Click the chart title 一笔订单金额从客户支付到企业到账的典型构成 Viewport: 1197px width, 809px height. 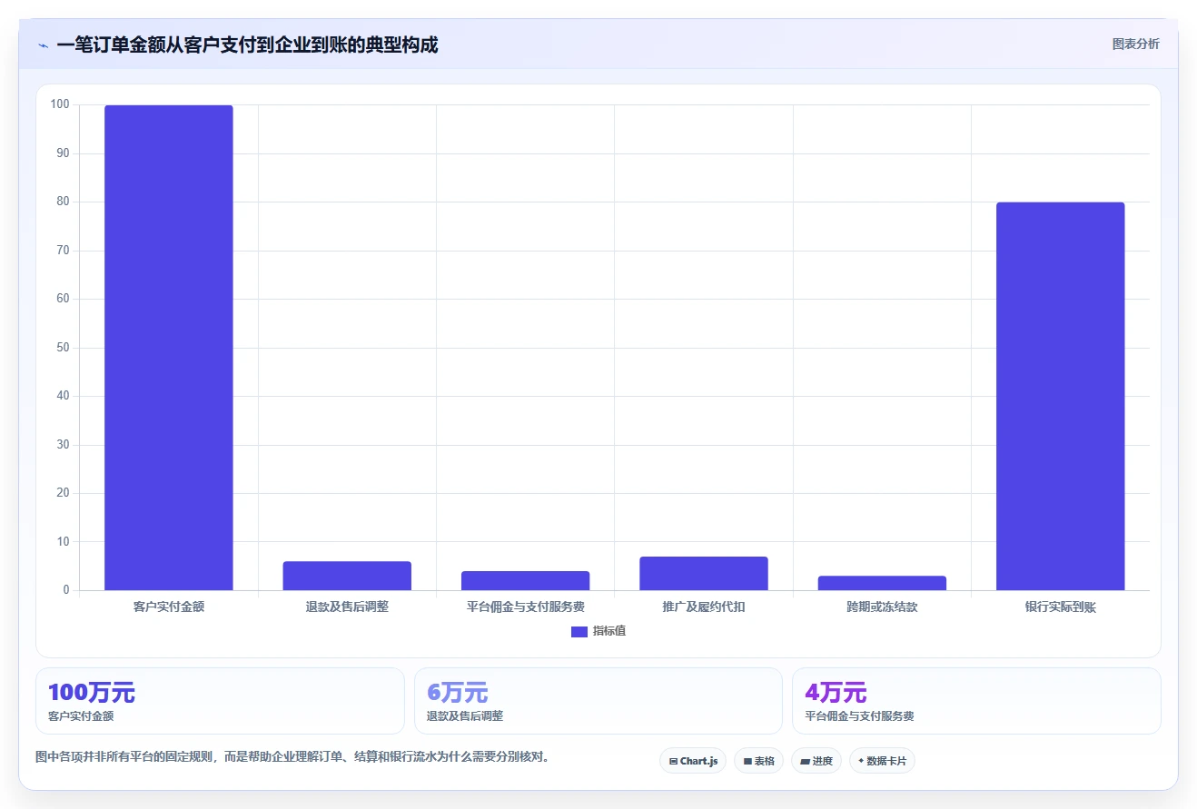click(x=247, y=44)
